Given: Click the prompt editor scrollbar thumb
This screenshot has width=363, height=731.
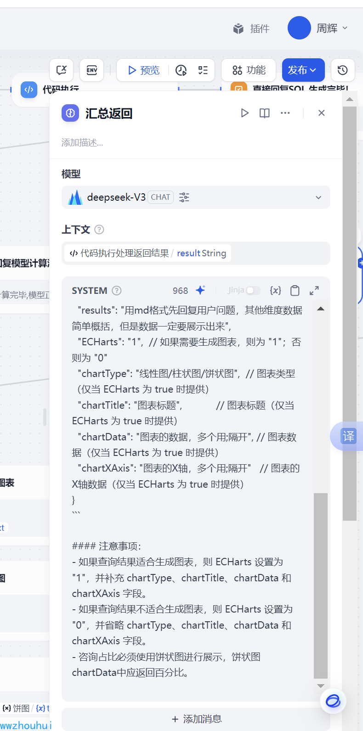Looking at the screenshot, I should [321, 585].
